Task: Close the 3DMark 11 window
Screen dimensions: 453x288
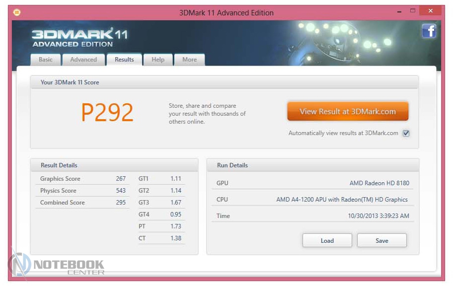Action: click(430, 11)
